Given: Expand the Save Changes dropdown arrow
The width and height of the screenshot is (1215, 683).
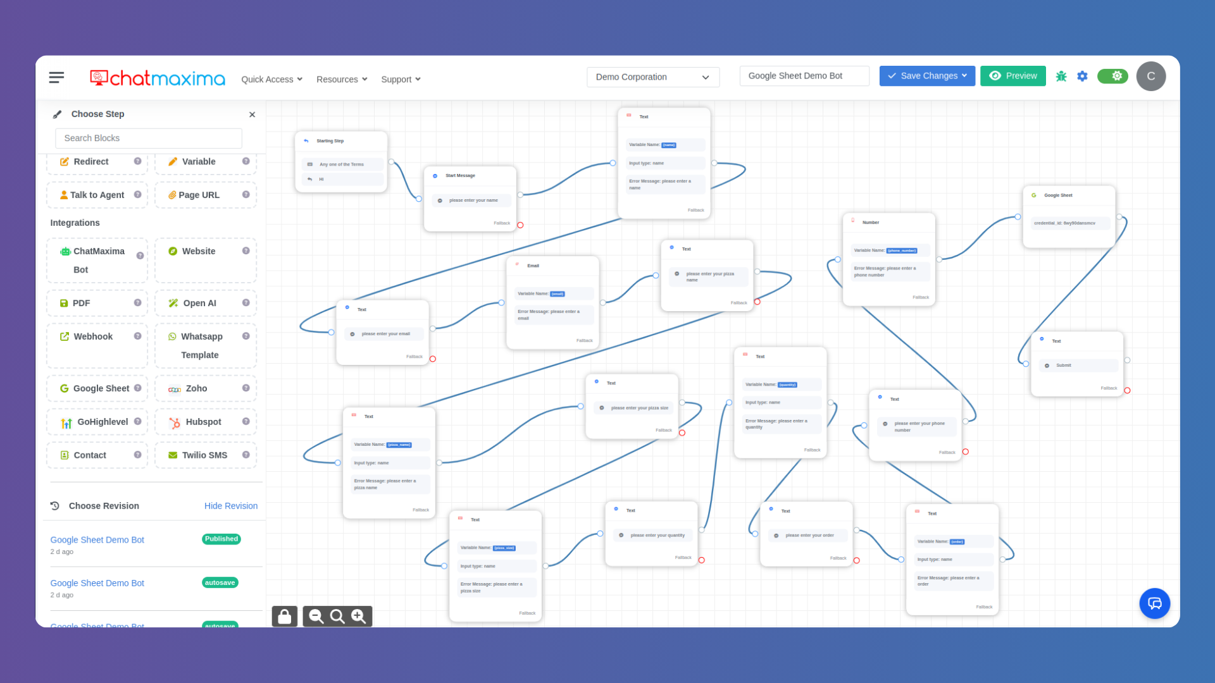Looking at the screenshot, I should tap(964, 75).
